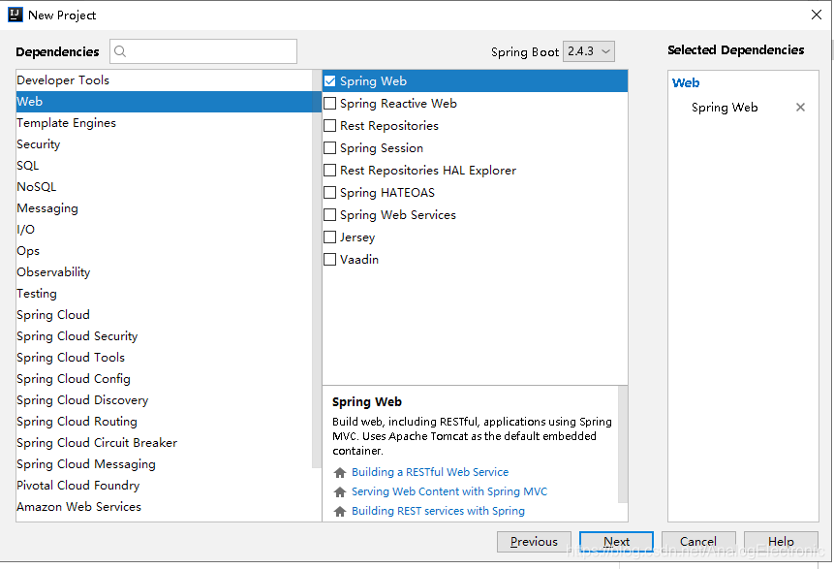Open the Messaging category
This screenshot has height=569, width=834.
pyautogui.click(x=165, y=208)
